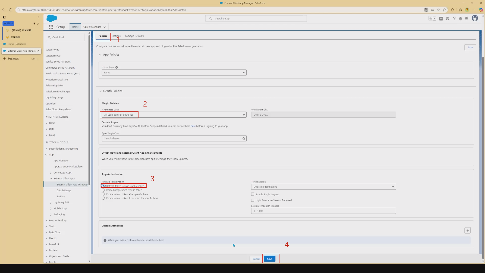Enable Single Logout checkbox

(253, 194)
